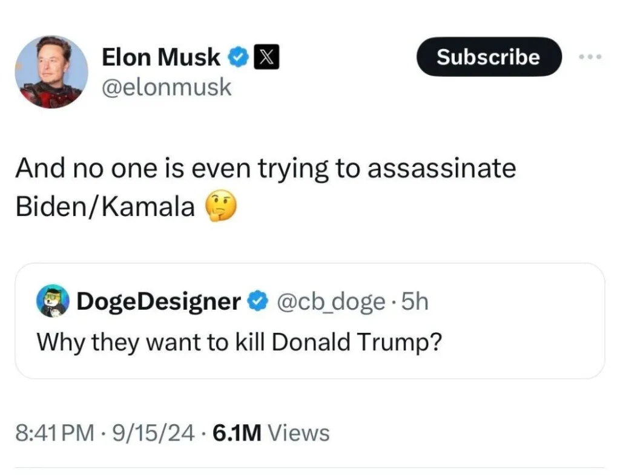Click DogeDesigner's verified checkmark badge
The height and width of the screenshot is (475, 620).
click(x=258, y=301)
